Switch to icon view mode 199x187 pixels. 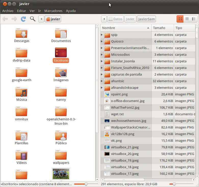click(180, 19)
